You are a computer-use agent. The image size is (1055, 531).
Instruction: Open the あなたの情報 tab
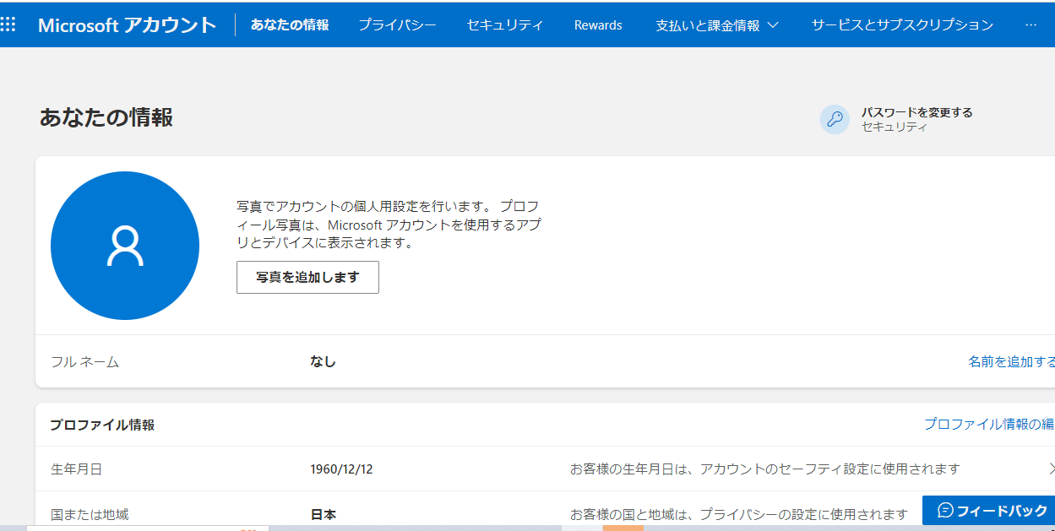tap(290, 24)
